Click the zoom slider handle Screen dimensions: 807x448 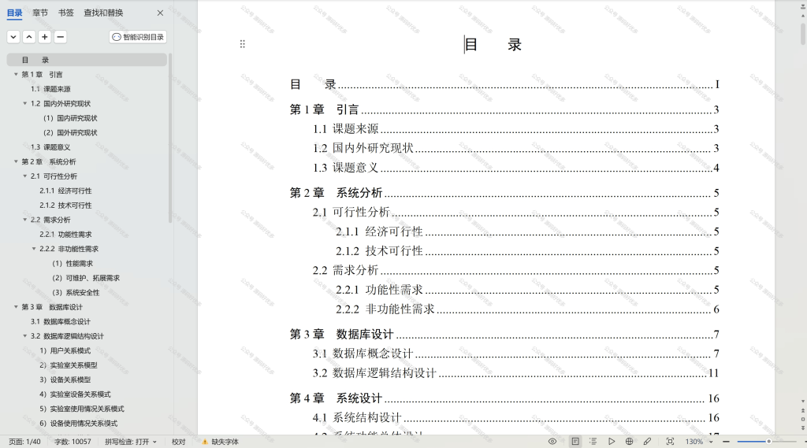[x=769, y=442]
